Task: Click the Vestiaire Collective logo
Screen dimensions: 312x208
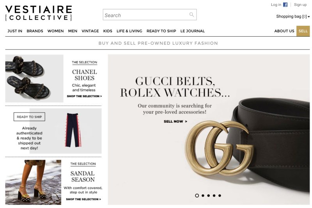Action: click(x=39, y=13)
